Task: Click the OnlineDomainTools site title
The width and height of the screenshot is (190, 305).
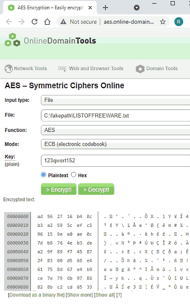Action: (60, 41)
